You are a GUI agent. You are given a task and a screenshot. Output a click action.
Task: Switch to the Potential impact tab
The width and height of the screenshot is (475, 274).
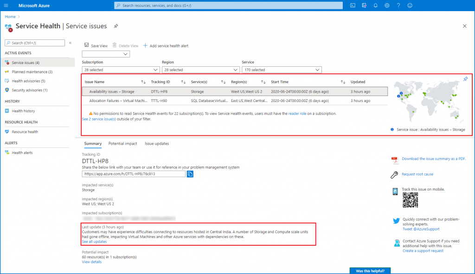point(122,143)
